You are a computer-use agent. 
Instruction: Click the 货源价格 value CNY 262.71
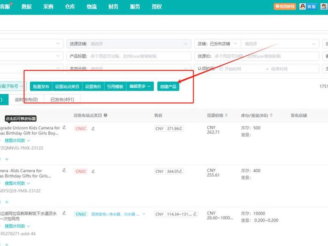point(213,130)
